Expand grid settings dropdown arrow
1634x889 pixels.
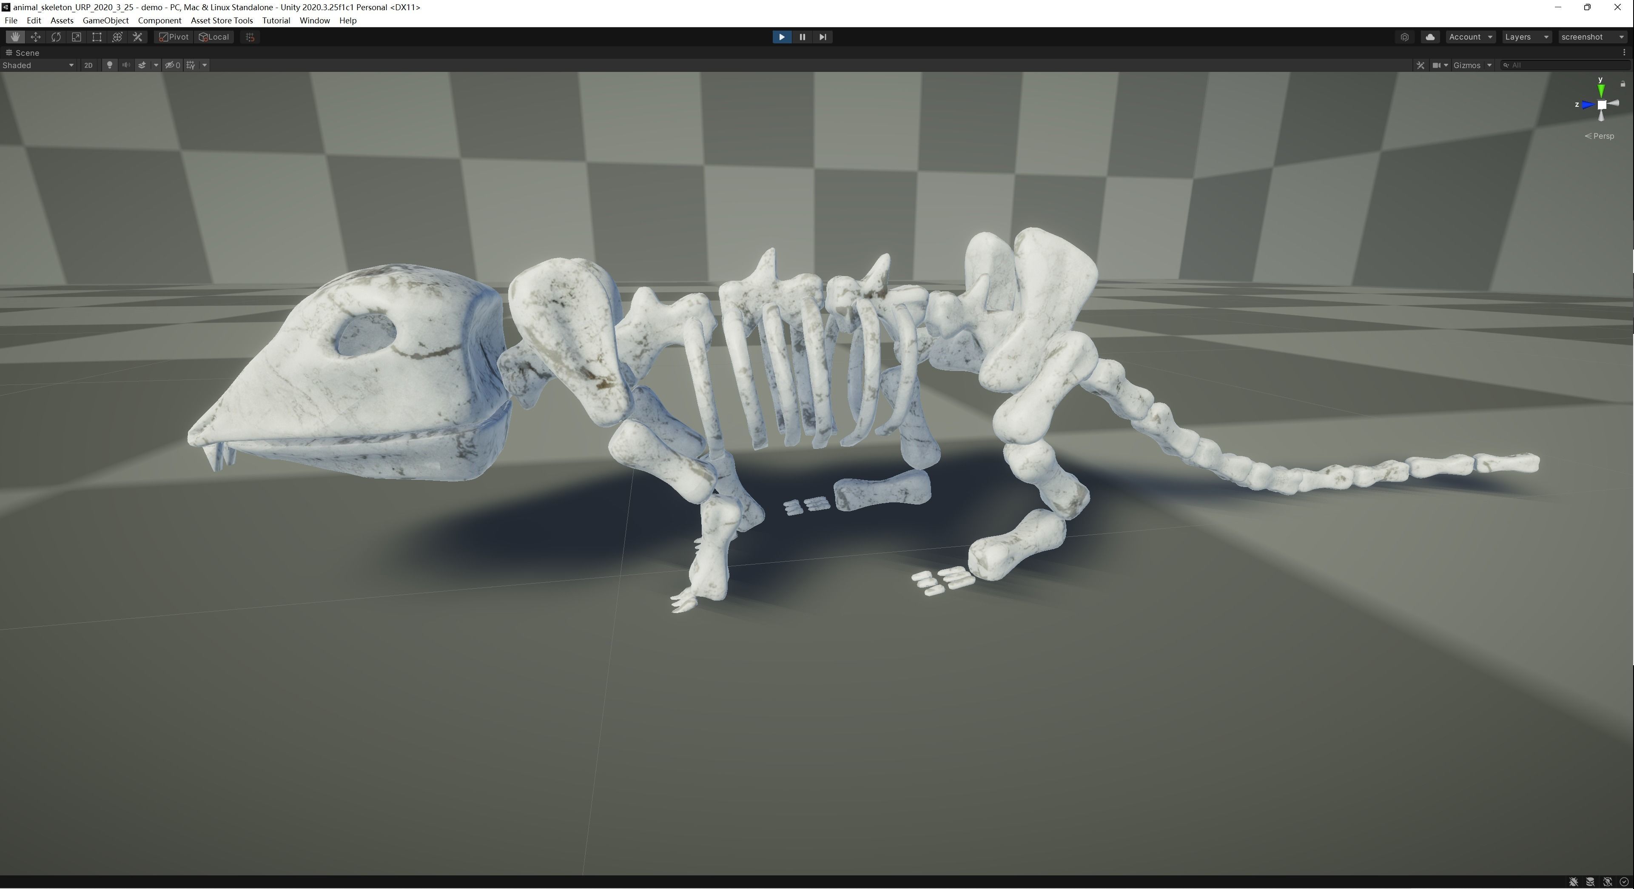(204, 65)
